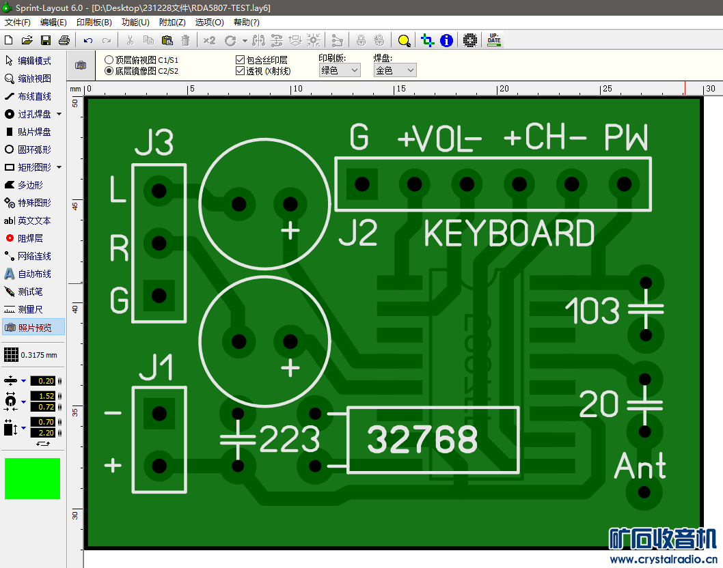723x568 pixels.
Task: Open the 选项(O) menu
Action: [x=209, y=22]
